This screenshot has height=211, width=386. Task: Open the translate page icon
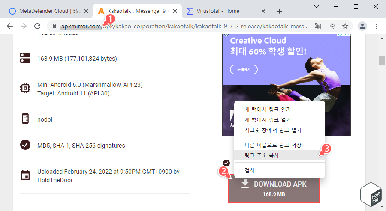[317, 26]
